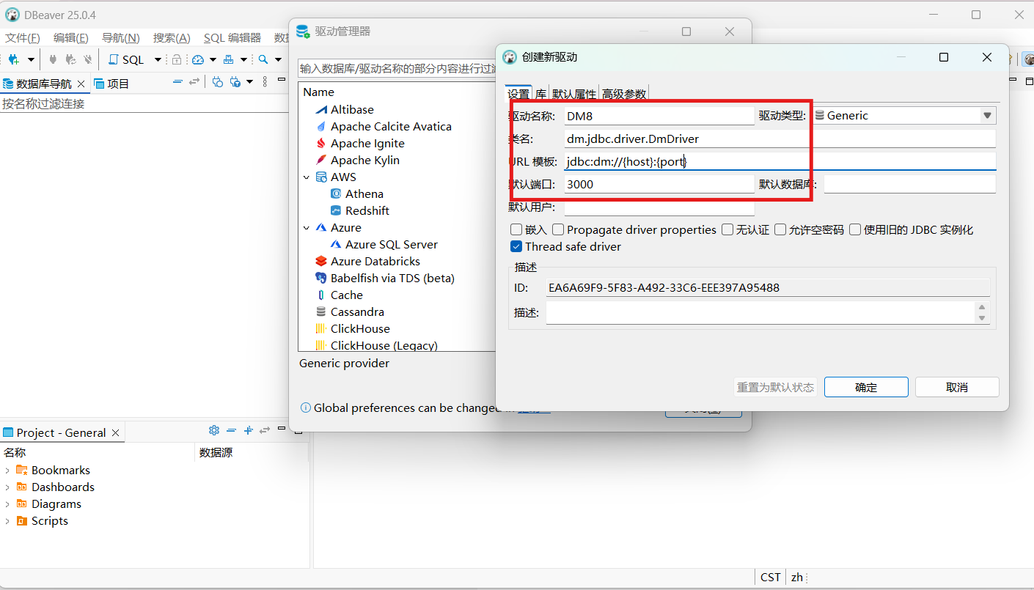Select Apache Ignite driver in list
1034x590 pixels.
(367, 143)
